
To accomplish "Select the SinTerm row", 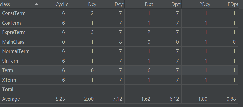I will coord(11,61).
